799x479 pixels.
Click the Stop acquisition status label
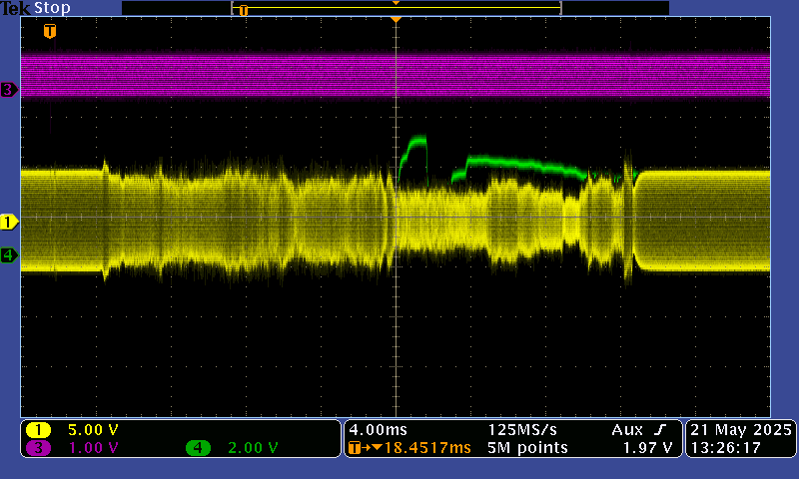[53, 8]
